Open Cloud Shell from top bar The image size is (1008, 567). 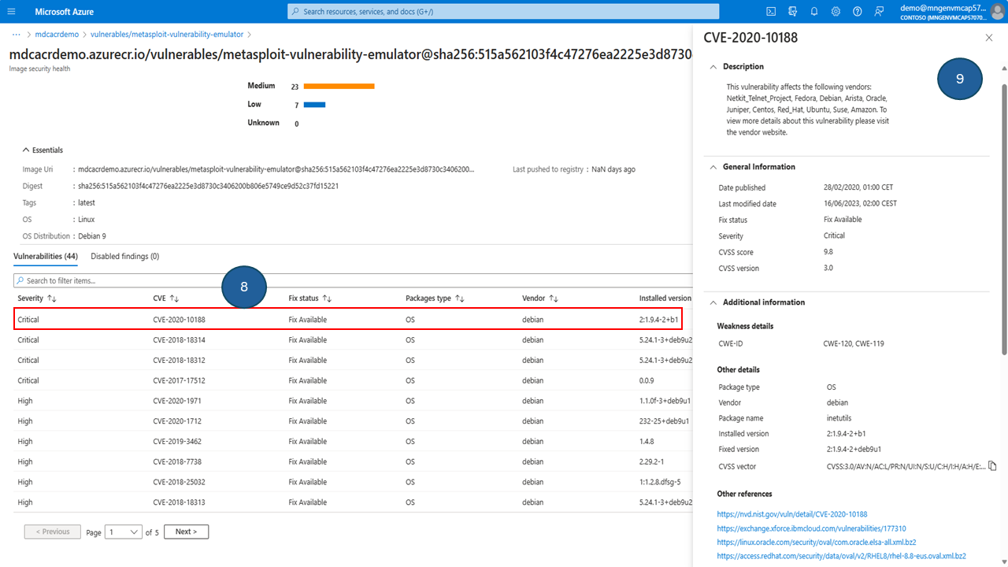click(x=771, y=12)
